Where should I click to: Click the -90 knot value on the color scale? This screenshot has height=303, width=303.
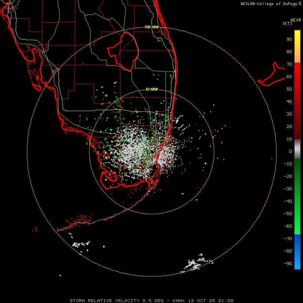[288, 264]
